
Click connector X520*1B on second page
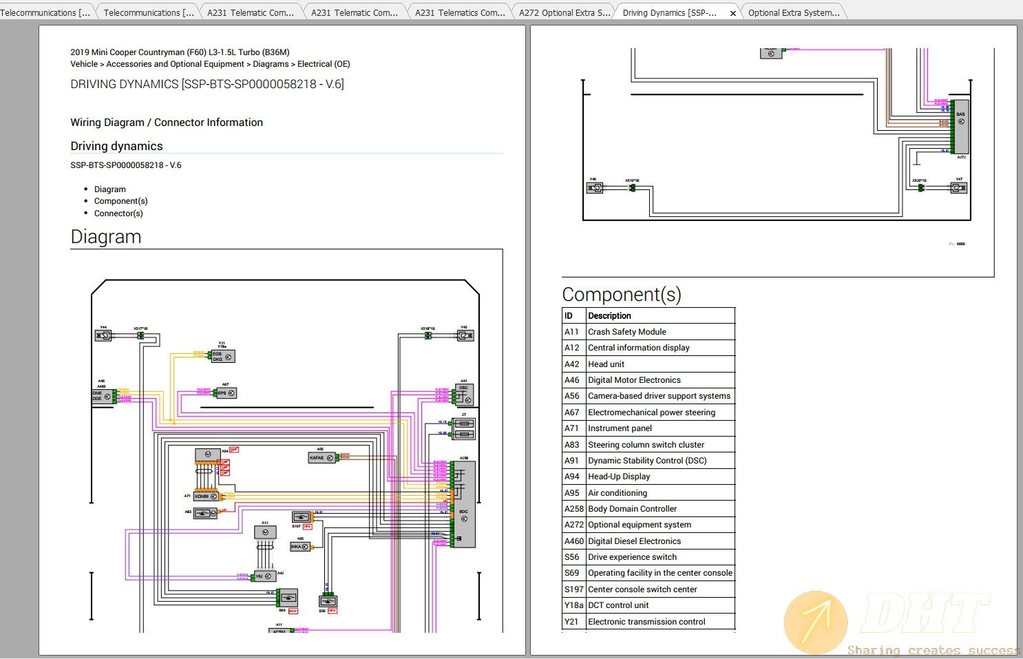click(x=920, y=187)
